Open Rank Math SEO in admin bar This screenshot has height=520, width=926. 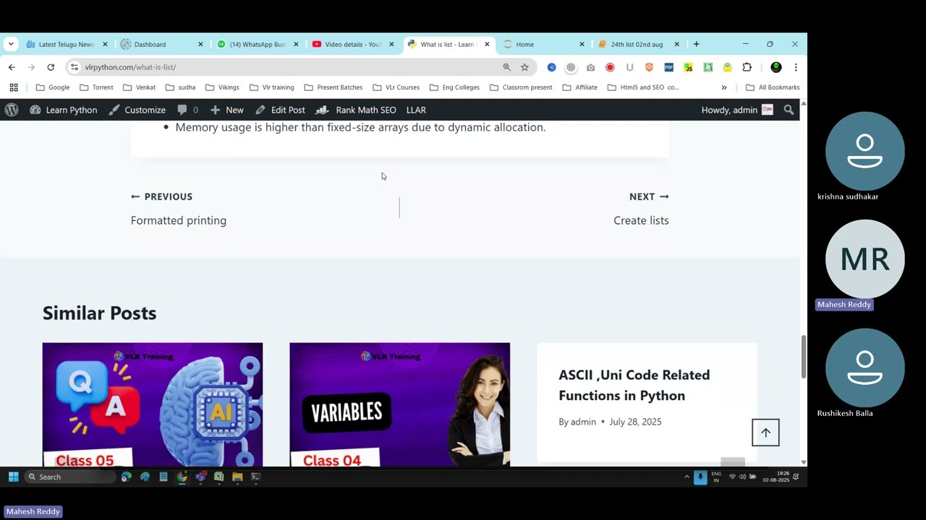356,110
